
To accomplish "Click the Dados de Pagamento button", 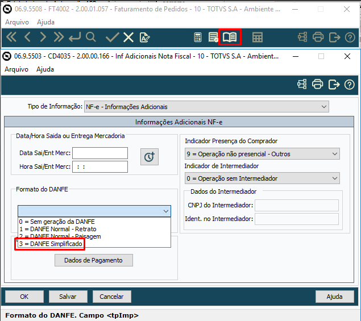I will (94, 260).
